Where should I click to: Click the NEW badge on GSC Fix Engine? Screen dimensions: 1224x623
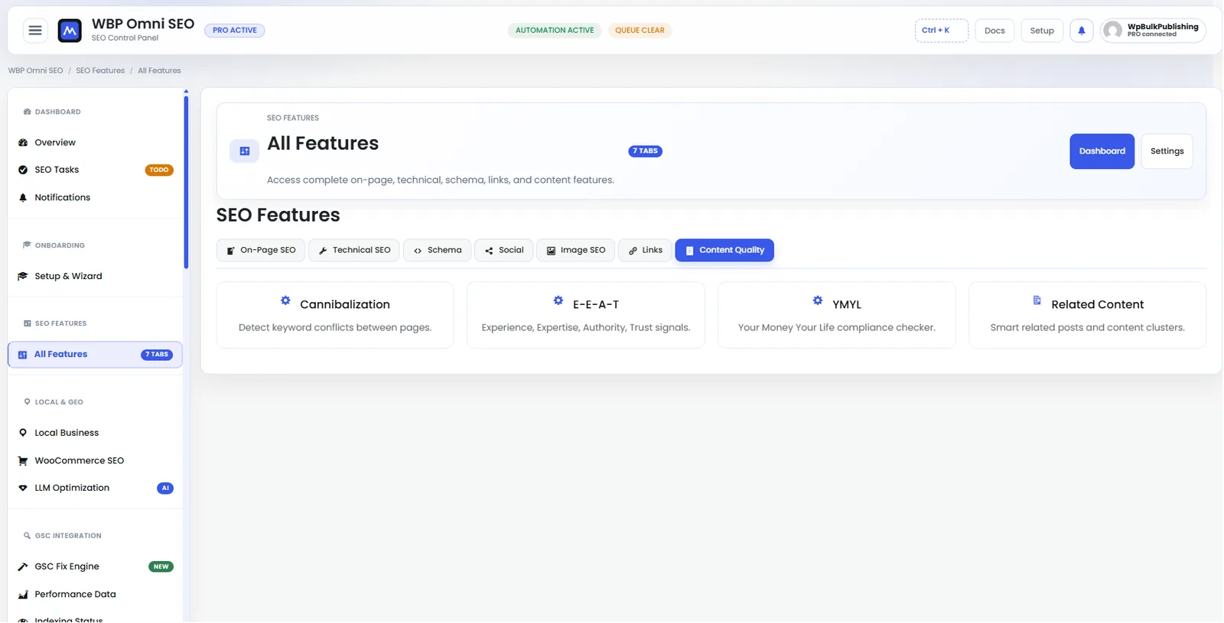[x=161, y=567]
